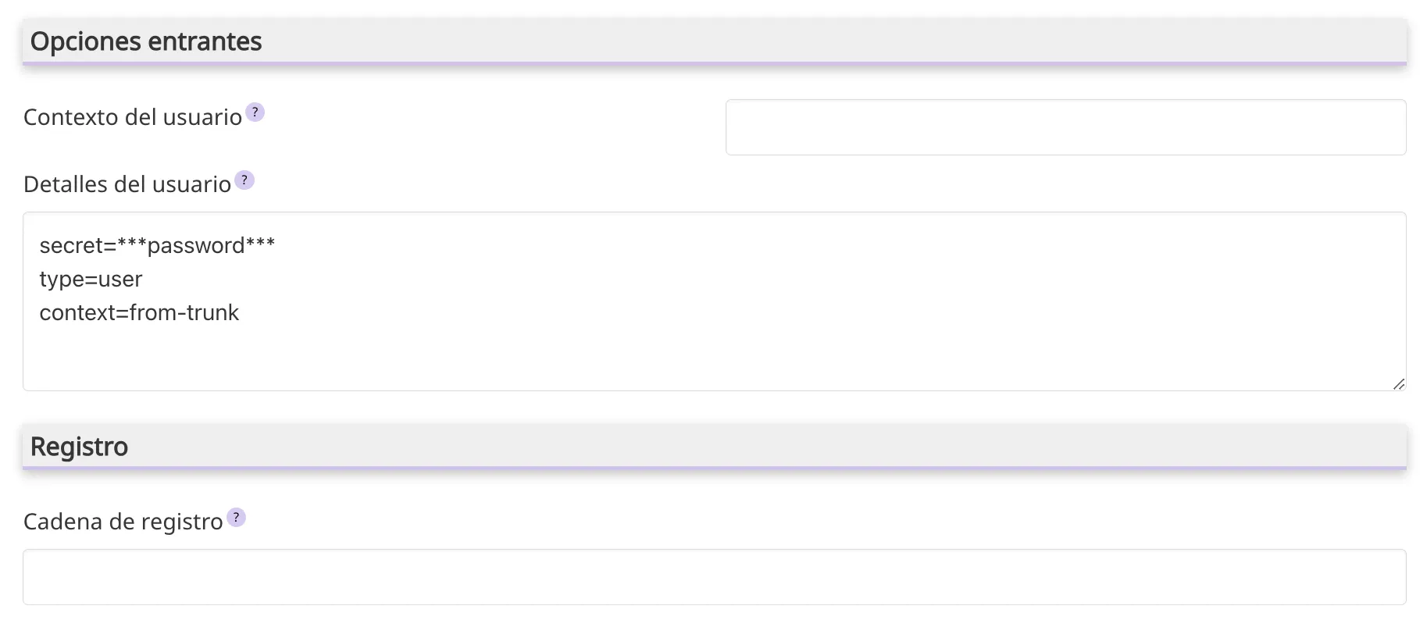Click the Contexto del usuario label
The width and height of the screenshot is (1420, 620).
click(x=133, y=117)
